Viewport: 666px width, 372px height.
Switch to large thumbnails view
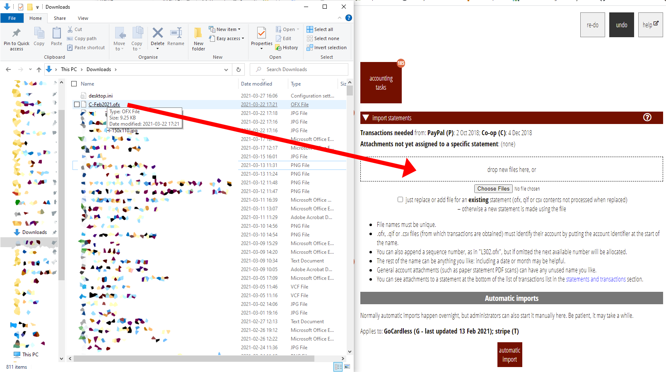(x=347, y=367)
